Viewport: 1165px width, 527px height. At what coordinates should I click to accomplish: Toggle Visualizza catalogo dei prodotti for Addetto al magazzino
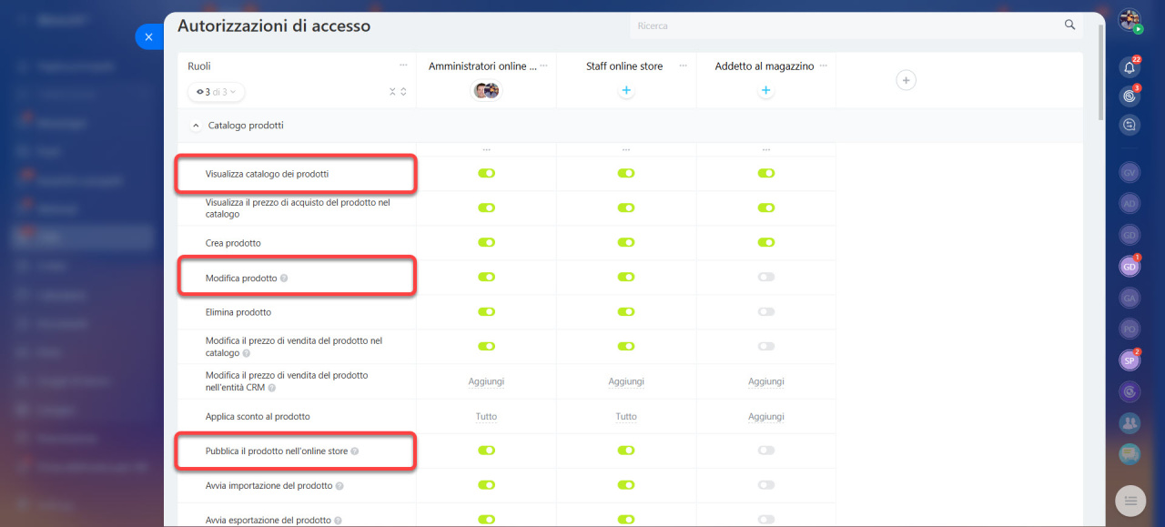[765, 173]
